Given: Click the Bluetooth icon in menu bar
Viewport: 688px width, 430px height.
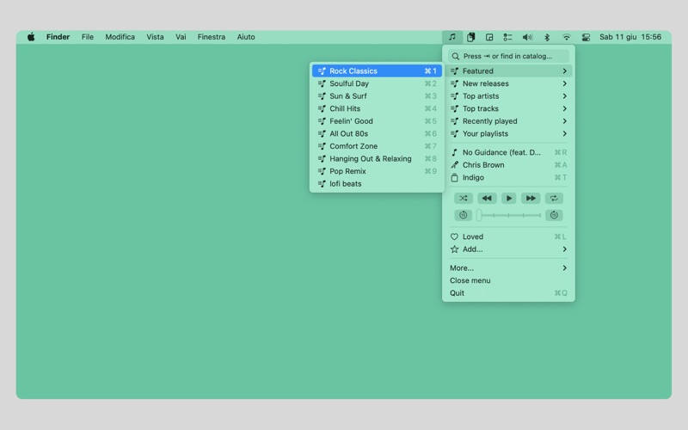Looking at the screenshot, I should (547, 37).
